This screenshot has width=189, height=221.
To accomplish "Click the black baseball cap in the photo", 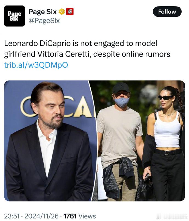I will click(x=121, y=88).
